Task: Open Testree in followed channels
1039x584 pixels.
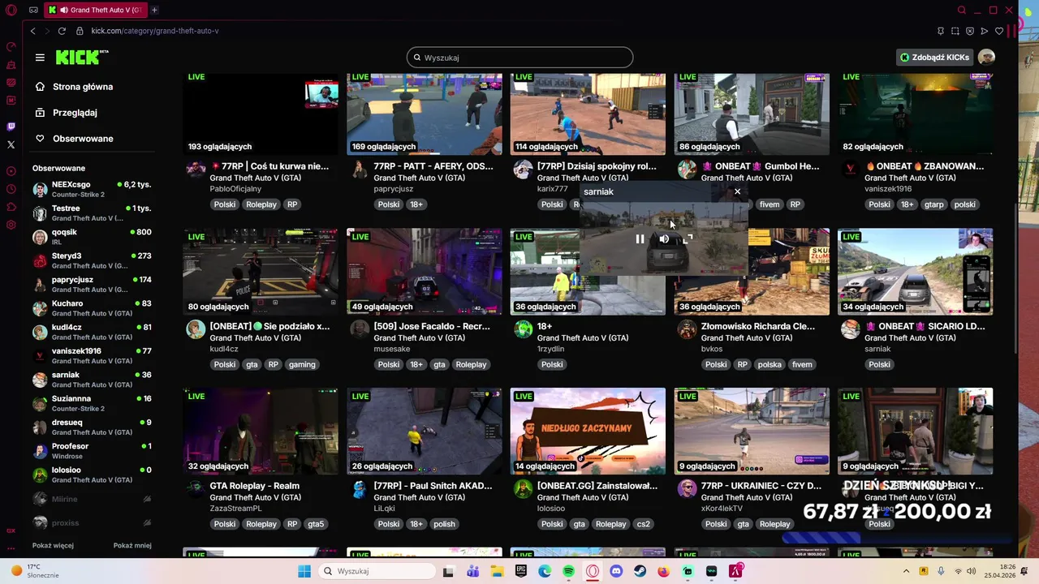Action: [x=92, y=213]
